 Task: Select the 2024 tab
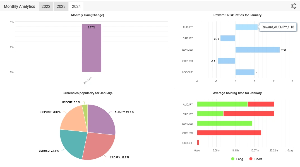(76, 6)
